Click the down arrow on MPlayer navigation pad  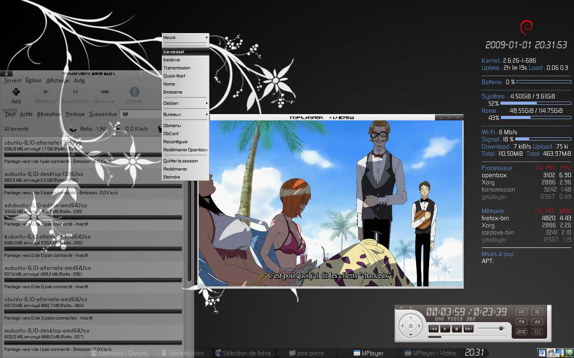(410, 335)
